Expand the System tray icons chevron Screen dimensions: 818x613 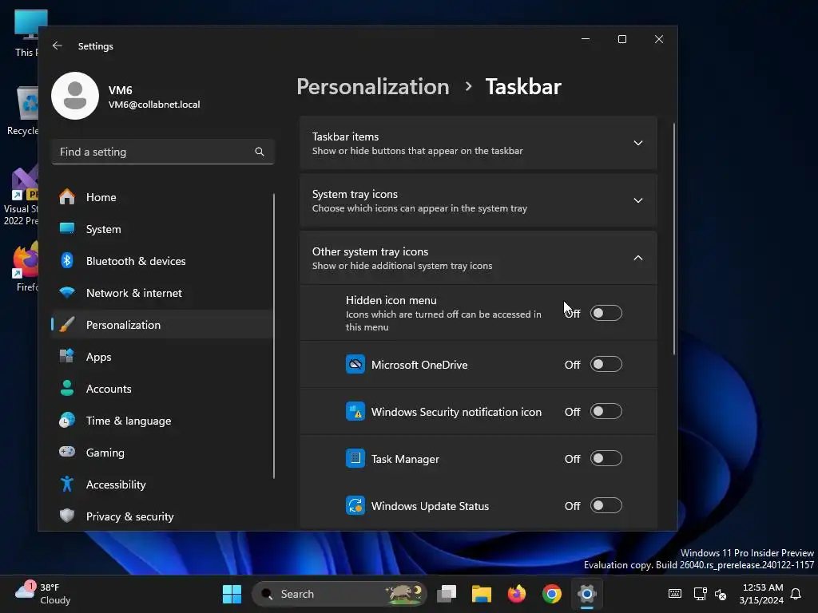[x=638, y=200]
